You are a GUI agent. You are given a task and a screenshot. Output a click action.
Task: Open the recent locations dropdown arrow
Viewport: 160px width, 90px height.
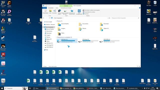[48, 18]
